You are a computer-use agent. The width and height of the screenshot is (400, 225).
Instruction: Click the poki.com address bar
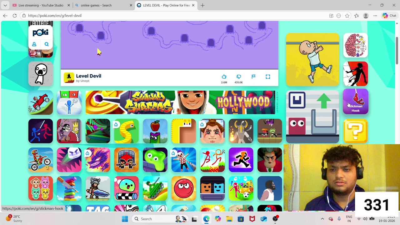point(175,16)
